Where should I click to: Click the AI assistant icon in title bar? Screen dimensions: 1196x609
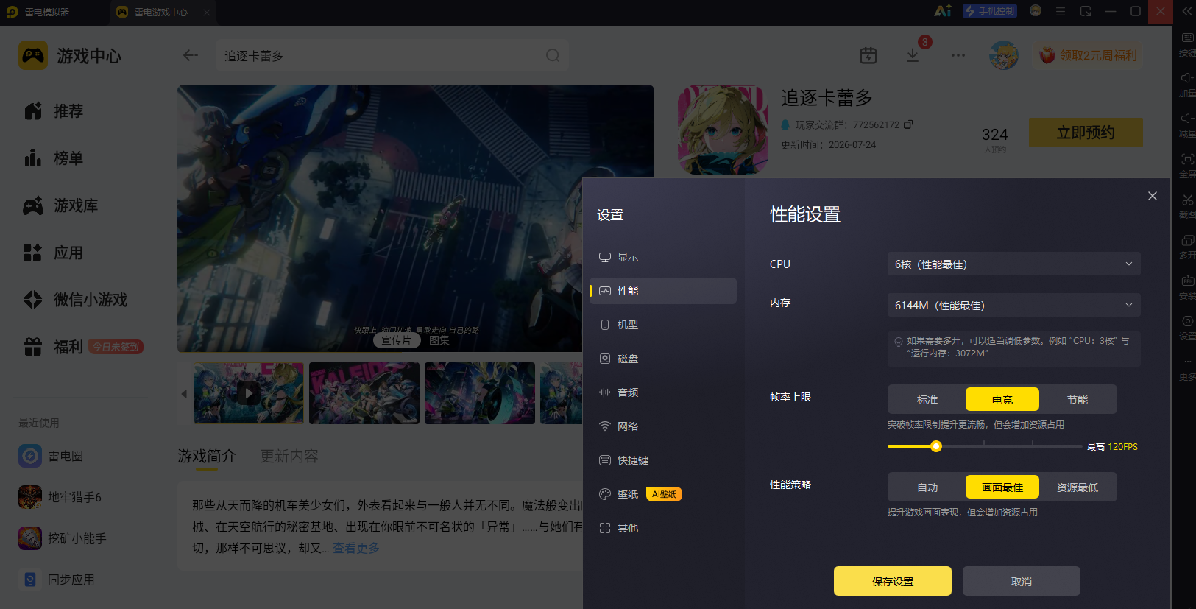click(943, 11)
